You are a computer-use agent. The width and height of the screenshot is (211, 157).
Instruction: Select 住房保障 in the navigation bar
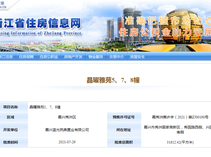pyautogui.click(x=26, y=57)
